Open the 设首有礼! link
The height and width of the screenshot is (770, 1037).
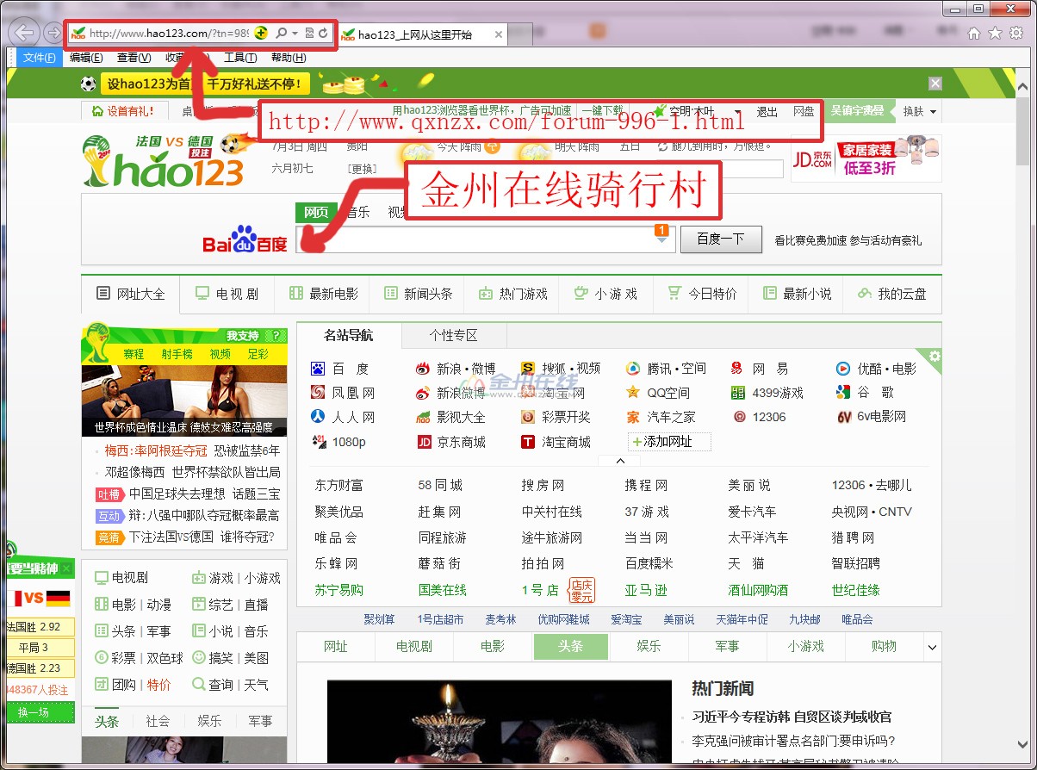(124, 111)
